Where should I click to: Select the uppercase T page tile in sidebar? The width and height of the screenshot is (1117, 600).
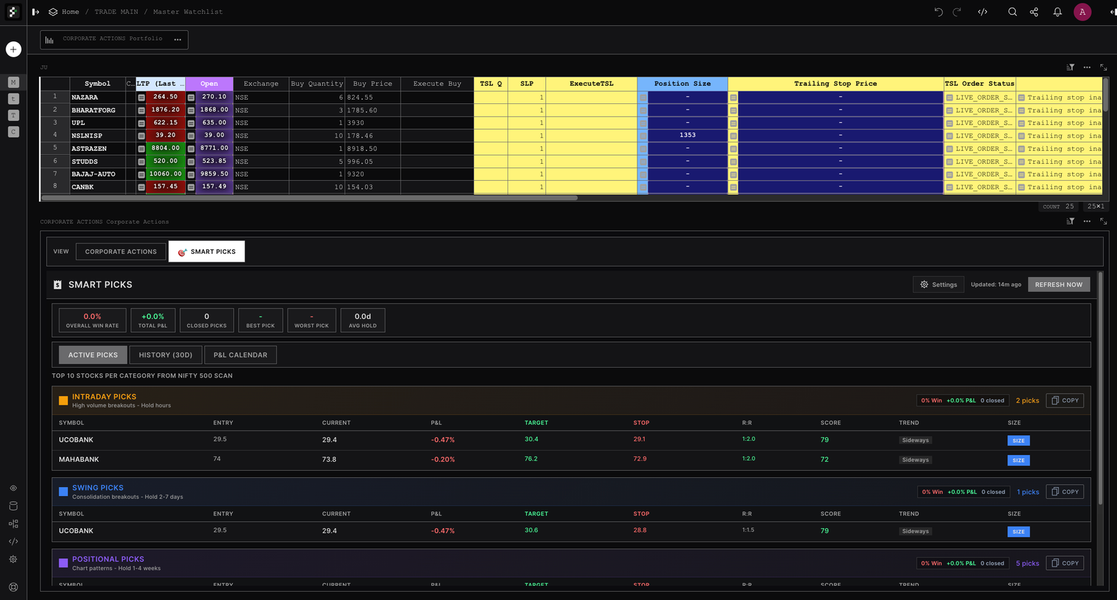13,115
